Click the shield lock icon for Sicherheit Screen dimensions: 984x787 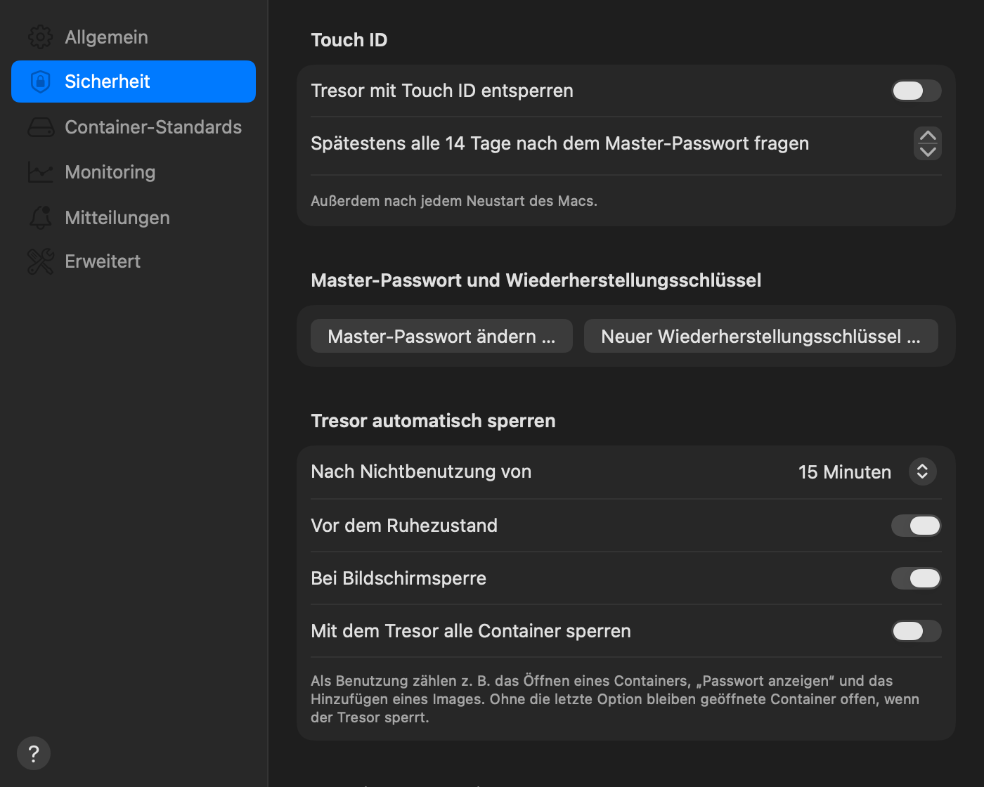click(41, 82)
